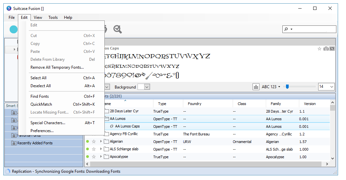Click the horizontal scrollbar right arrow

(x=327, y=164)
